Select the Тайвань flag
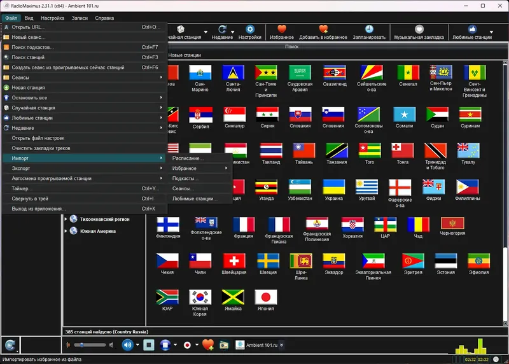This screenshot has height=364, width=509. [304, 151]
